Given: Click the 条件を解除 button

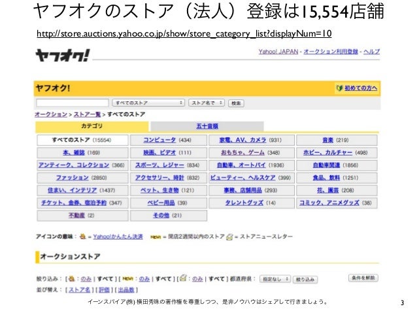Looking at the screenshot, I should coord(363,278).
